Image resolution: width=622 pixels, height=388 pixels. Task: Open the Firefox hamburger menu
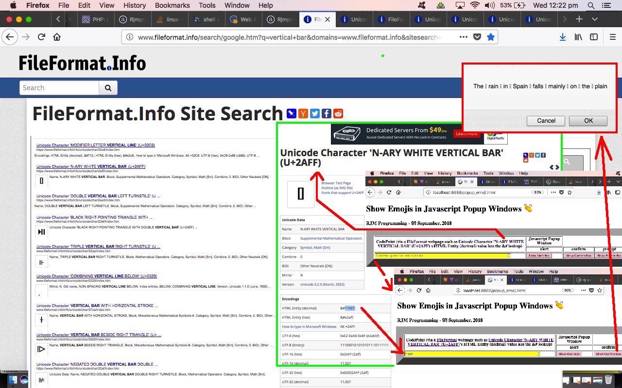[612, 37]
